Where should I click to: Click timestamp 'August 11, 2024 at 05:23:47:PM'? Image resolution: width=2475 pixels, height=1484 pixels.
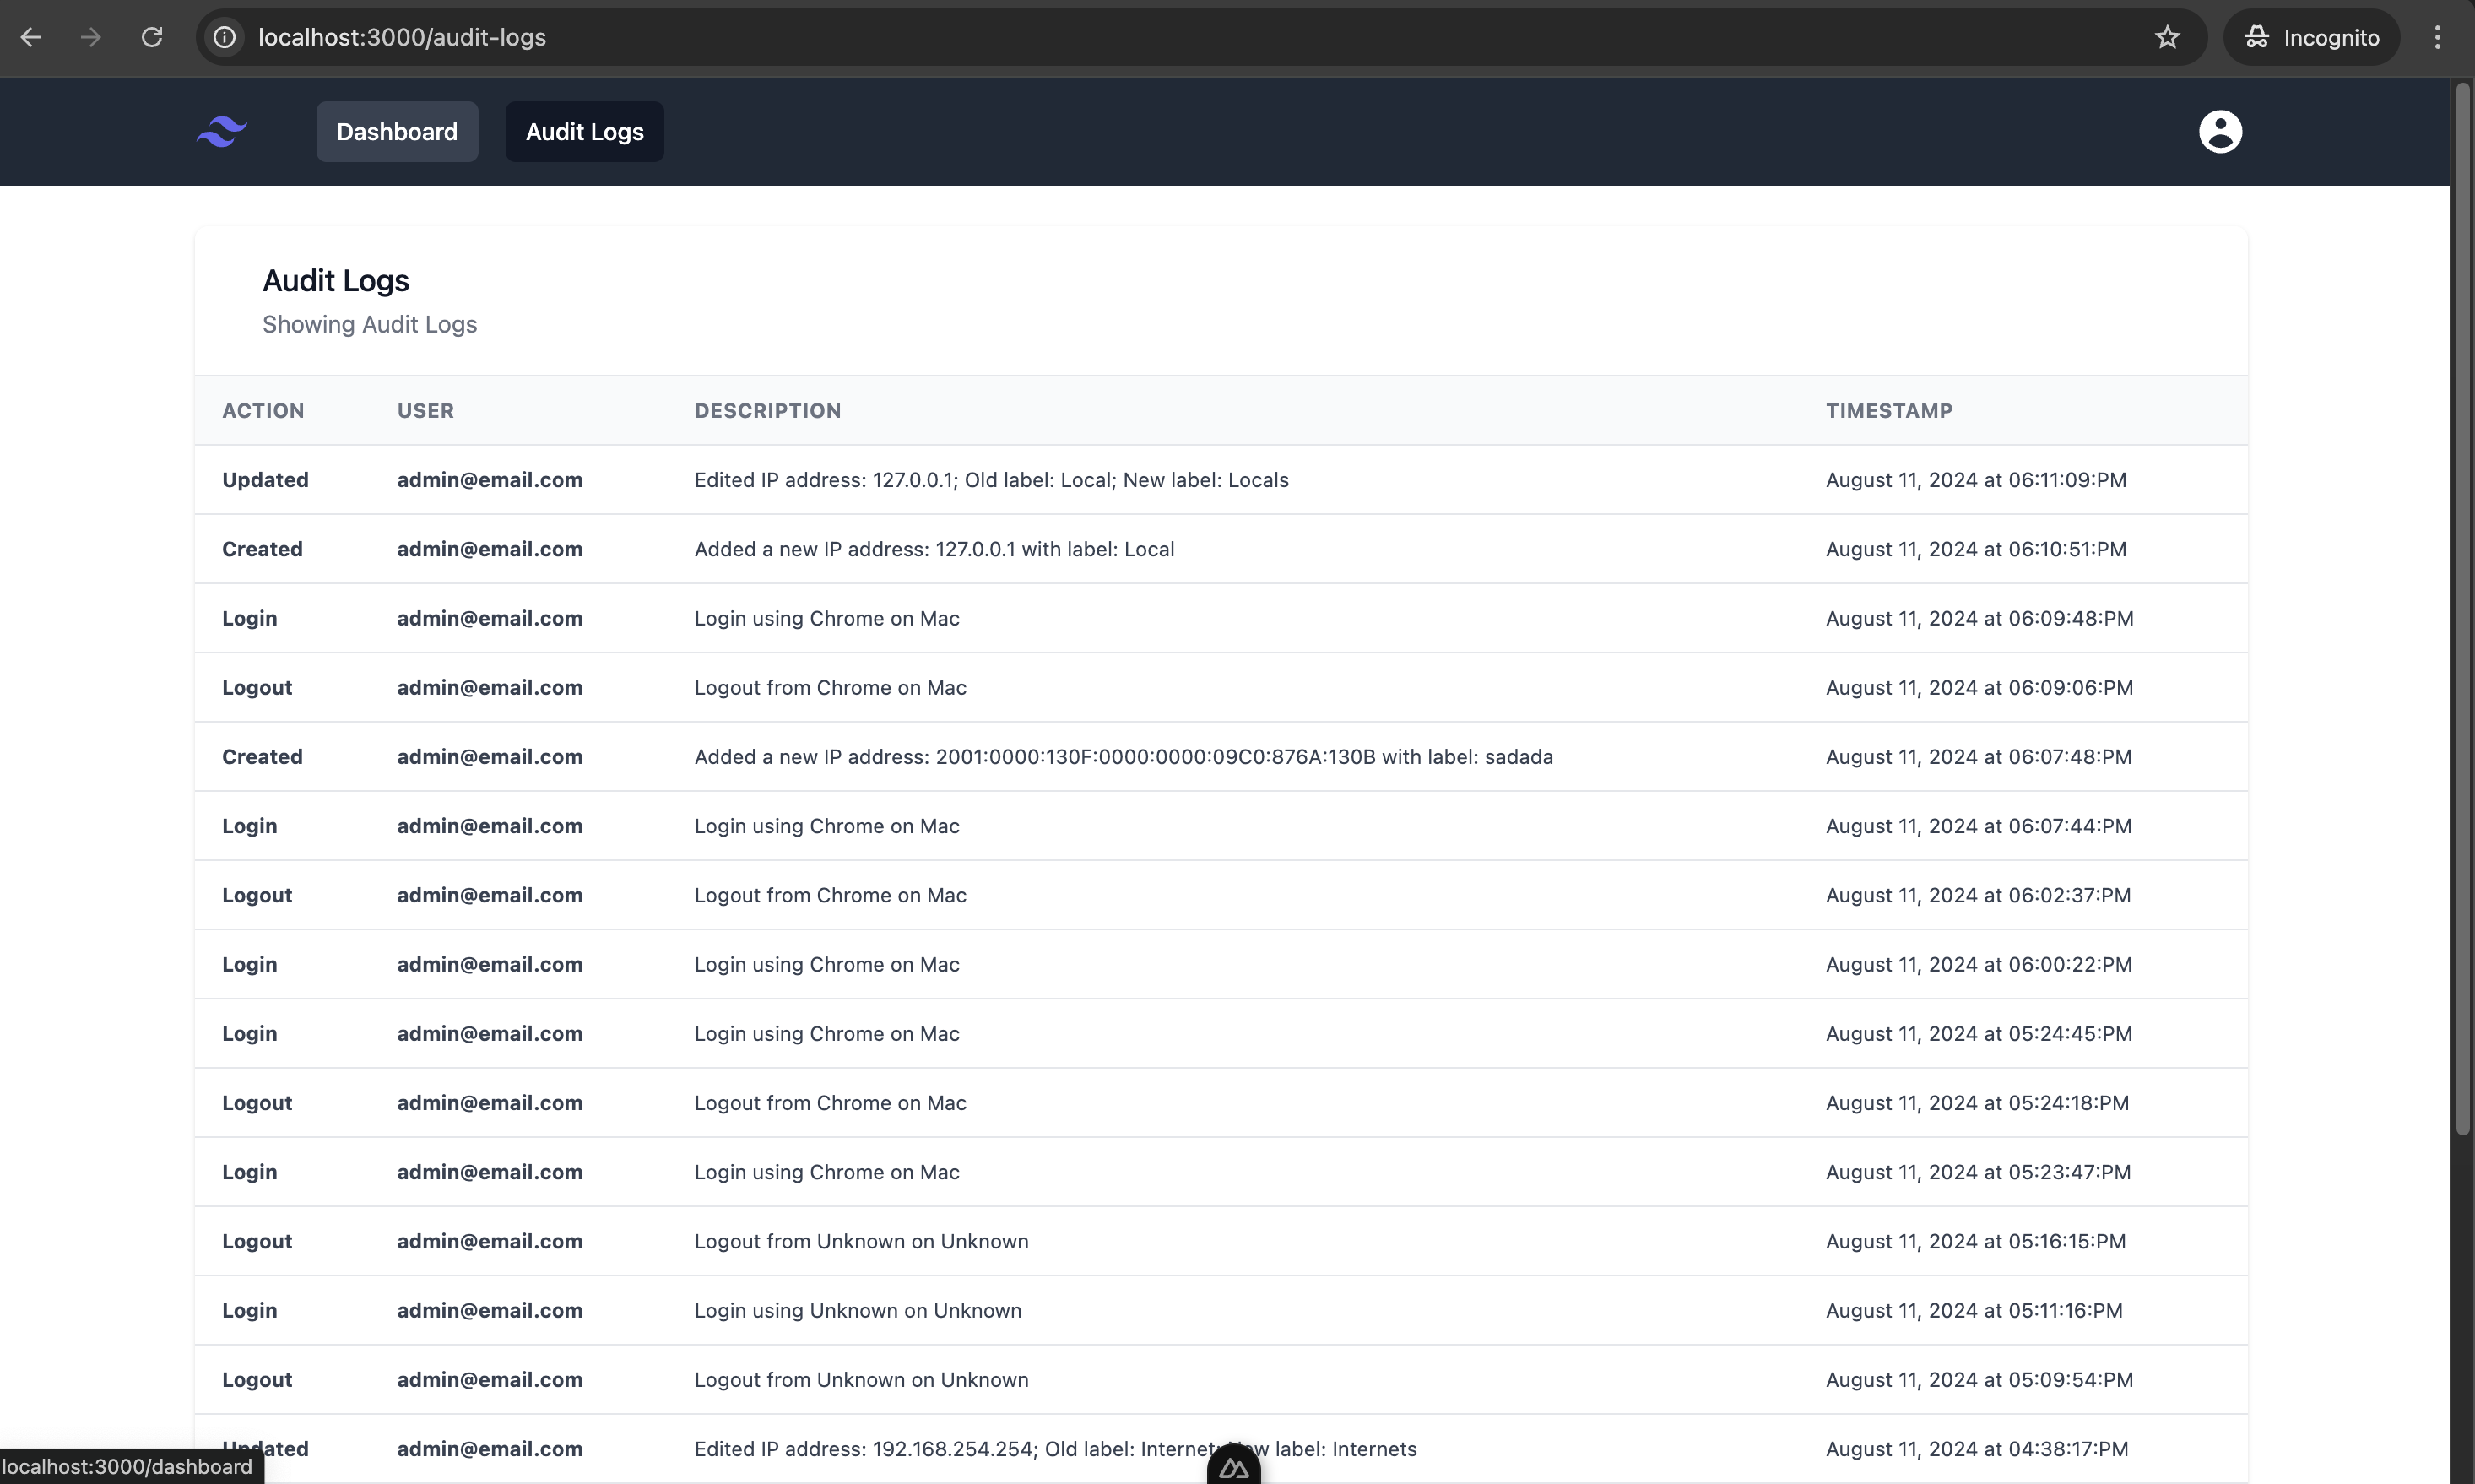[x=1979, y=1172]
